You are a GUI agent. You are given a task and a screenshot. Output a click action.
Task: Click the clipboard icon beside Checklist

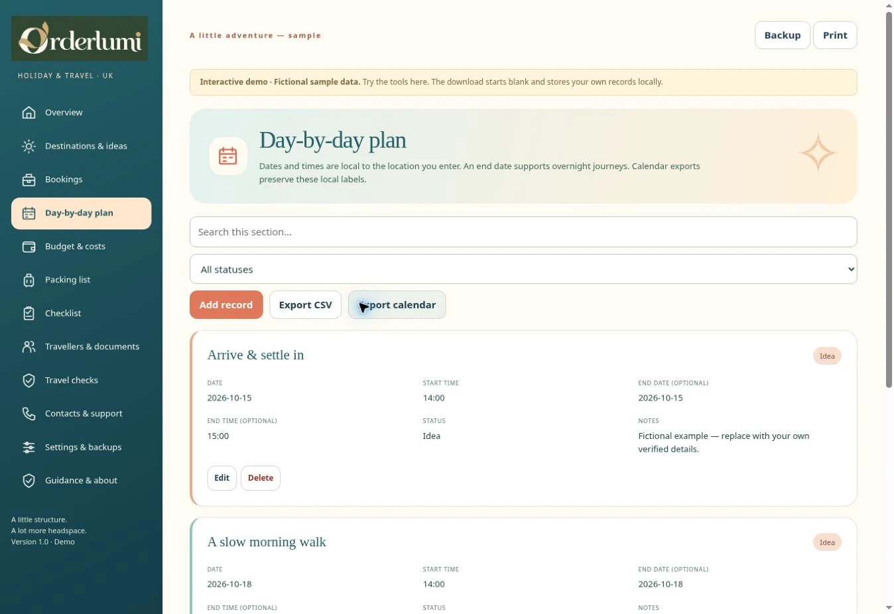29,314
